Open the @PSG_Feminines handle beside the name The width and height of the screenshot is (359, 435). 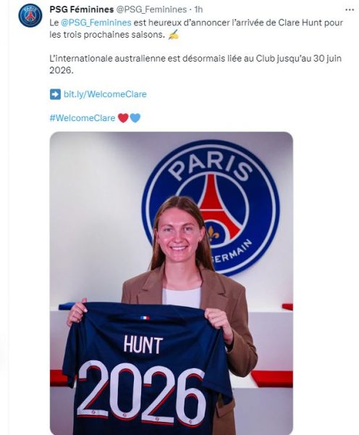pyautogui.click(x=151, y=9)
